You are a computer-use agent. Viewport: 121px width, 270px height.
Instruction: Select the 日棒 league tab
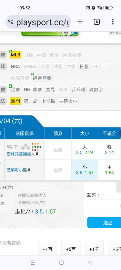pos(29,55)
